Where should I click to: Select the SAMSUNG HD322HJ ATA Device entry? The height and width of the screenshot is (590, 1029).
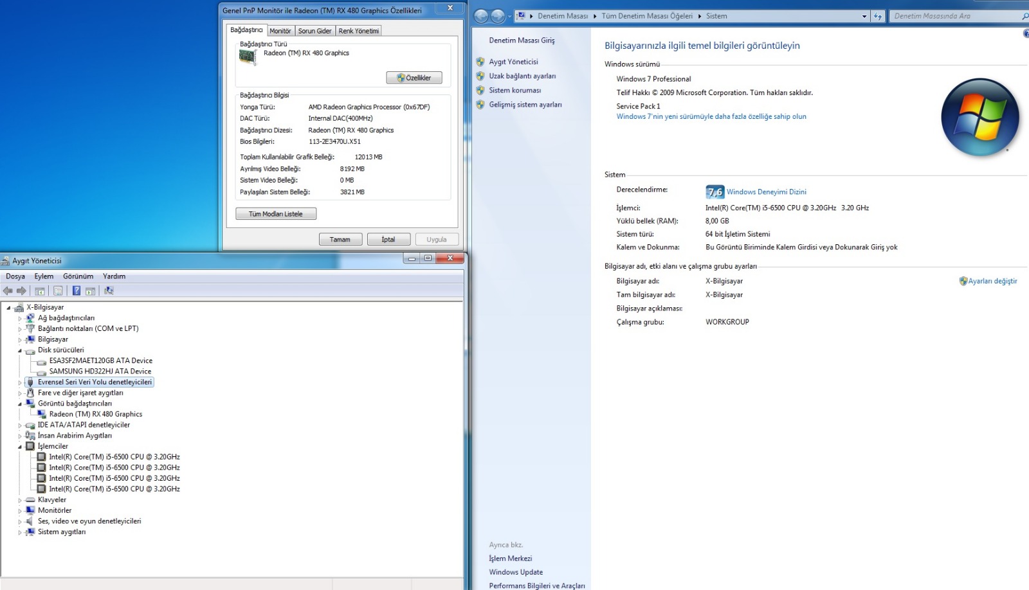[x=100, y=371]
